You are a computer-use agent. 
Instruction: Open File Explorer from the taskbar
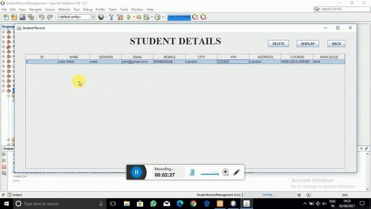coord(127,204)
